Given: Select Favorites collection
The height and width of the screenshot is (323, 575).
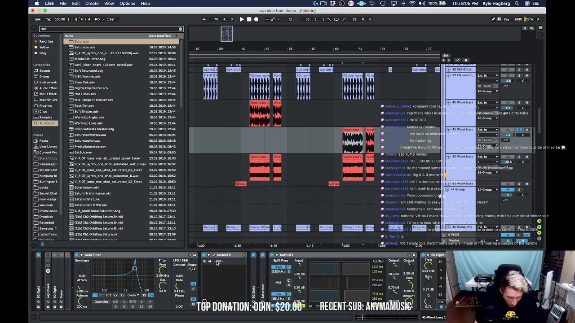Looking at the screenshot, I should click(46, 41).
